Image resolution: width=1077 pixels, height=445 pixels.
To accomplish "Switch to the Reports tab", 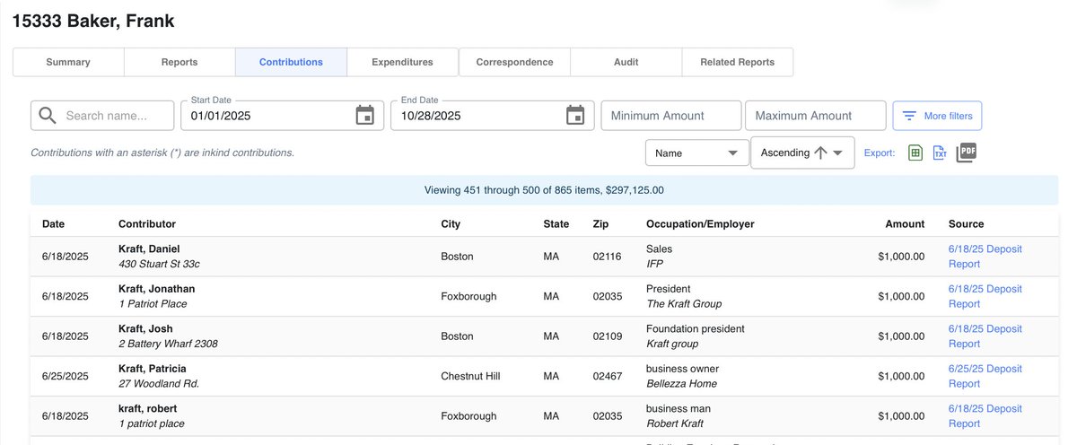I will pyautogui.click(x=179, y=62).
